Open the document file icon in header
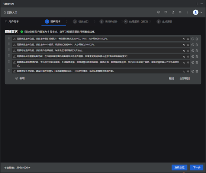Viewport: 206px width, 173px height. [x=173, y=12]
